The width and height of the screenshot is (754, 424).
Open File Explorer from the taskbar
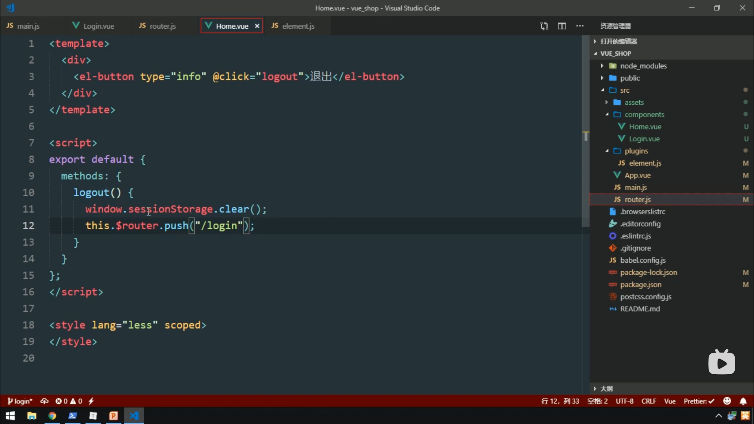pyautogui.click(x=32, y=416)
